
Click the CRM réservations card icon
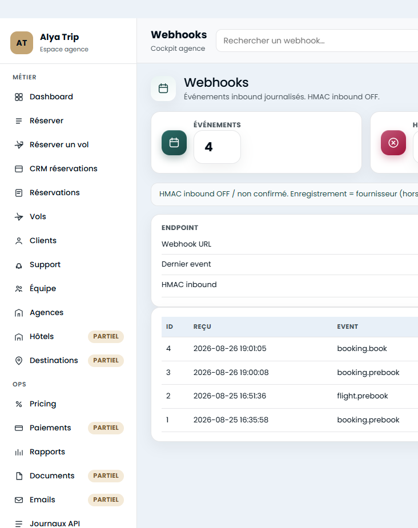pos(19,169)
